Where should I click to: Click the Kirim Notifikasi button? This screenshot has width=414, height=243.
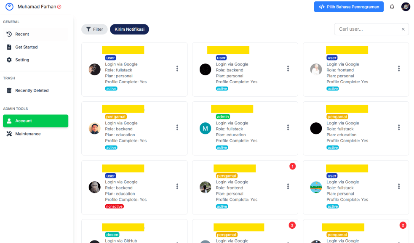[x=129, y=29]
